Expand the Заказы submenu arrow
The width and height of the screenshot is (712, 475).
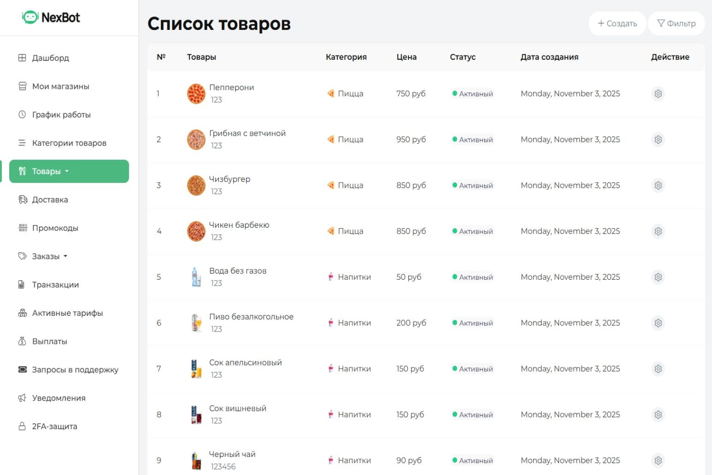click(65, 256)
